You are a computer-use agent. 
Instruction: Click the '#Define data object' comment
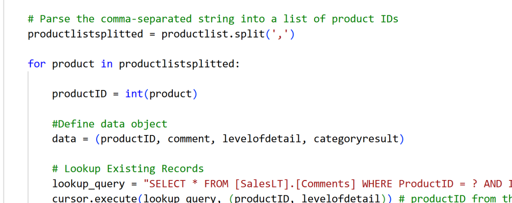109,123
